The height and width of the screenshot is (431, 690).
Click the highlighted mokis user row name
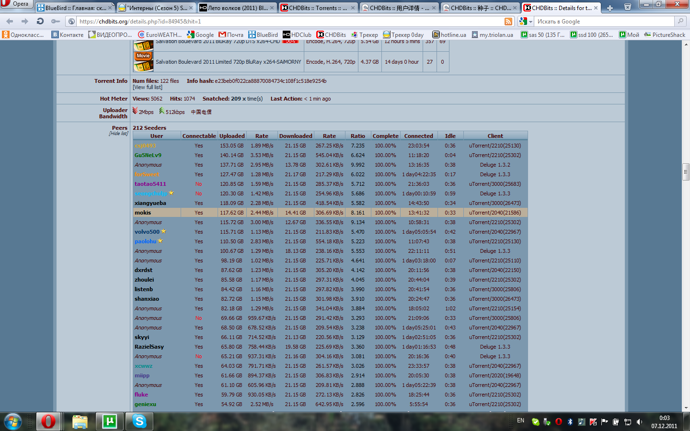click(143, 213)
